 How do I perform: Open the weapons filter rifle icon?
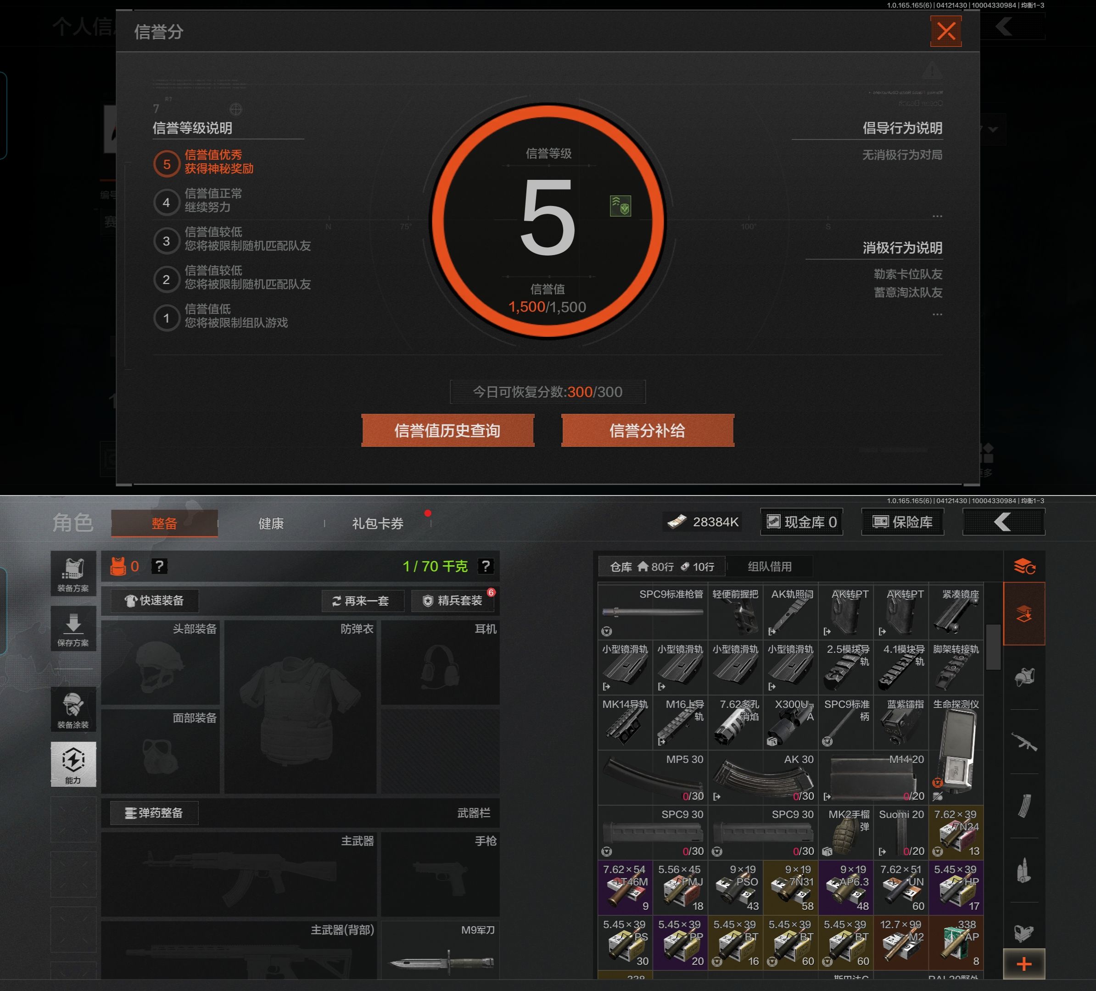(x=1023, y=741)
